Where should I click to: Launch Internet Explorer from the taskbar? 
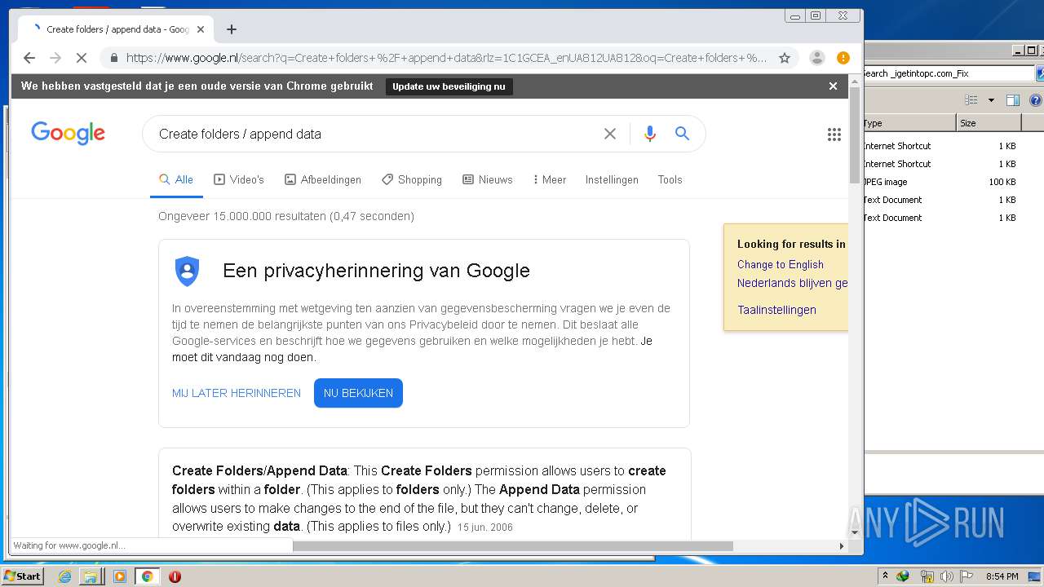(x=65, y=576)
